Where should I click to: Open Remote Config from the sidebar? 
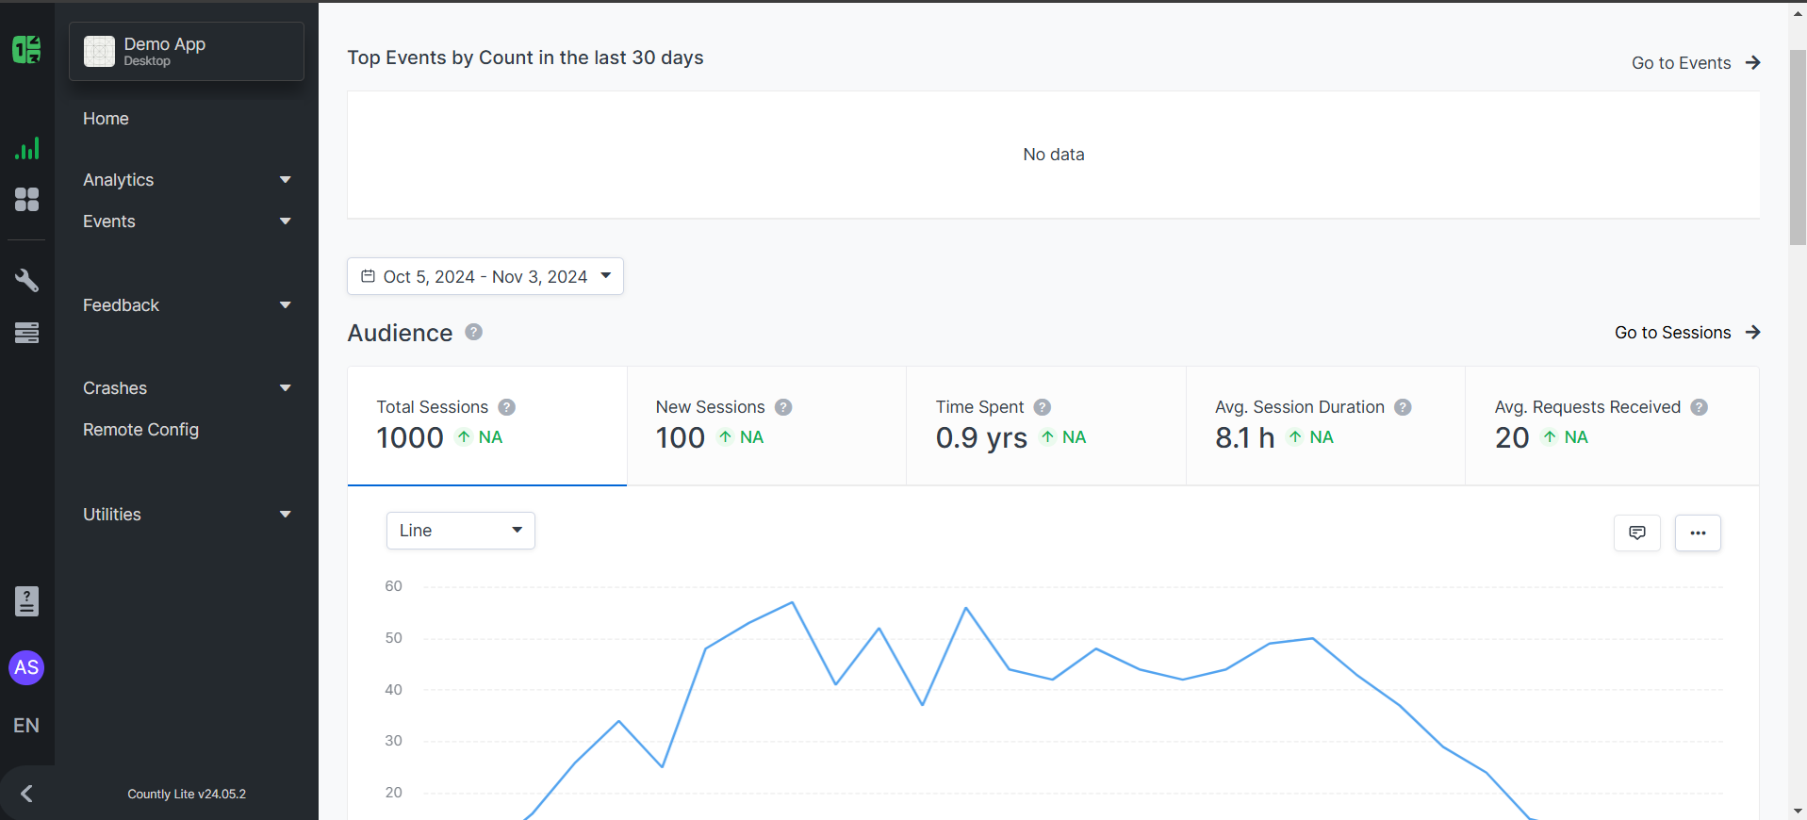click(141, 430)
